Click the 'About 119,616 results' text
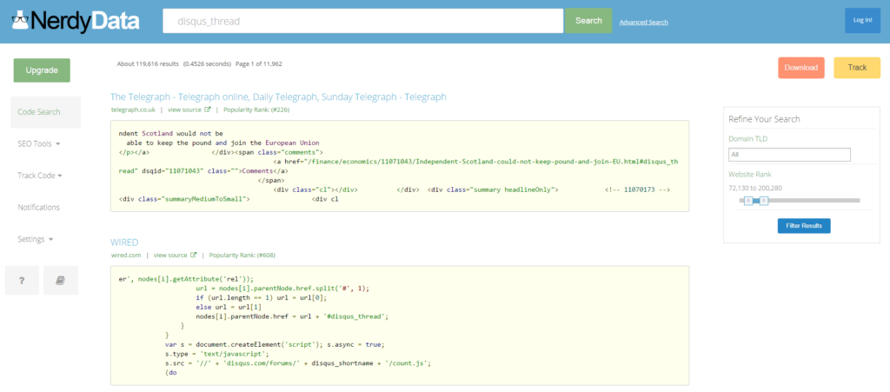 tap(148, 64)
